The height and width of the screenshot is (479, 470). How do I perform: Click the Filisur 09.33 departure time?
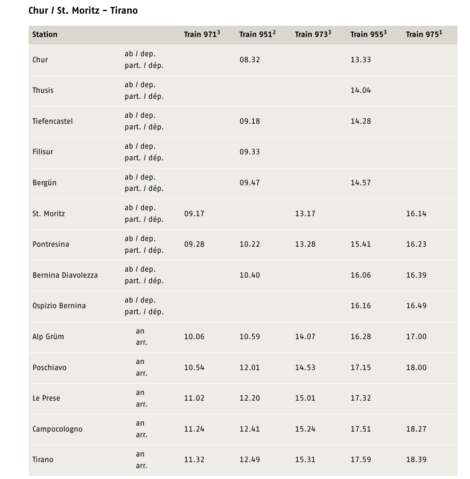pyautogui.click(x=249, y=151)
